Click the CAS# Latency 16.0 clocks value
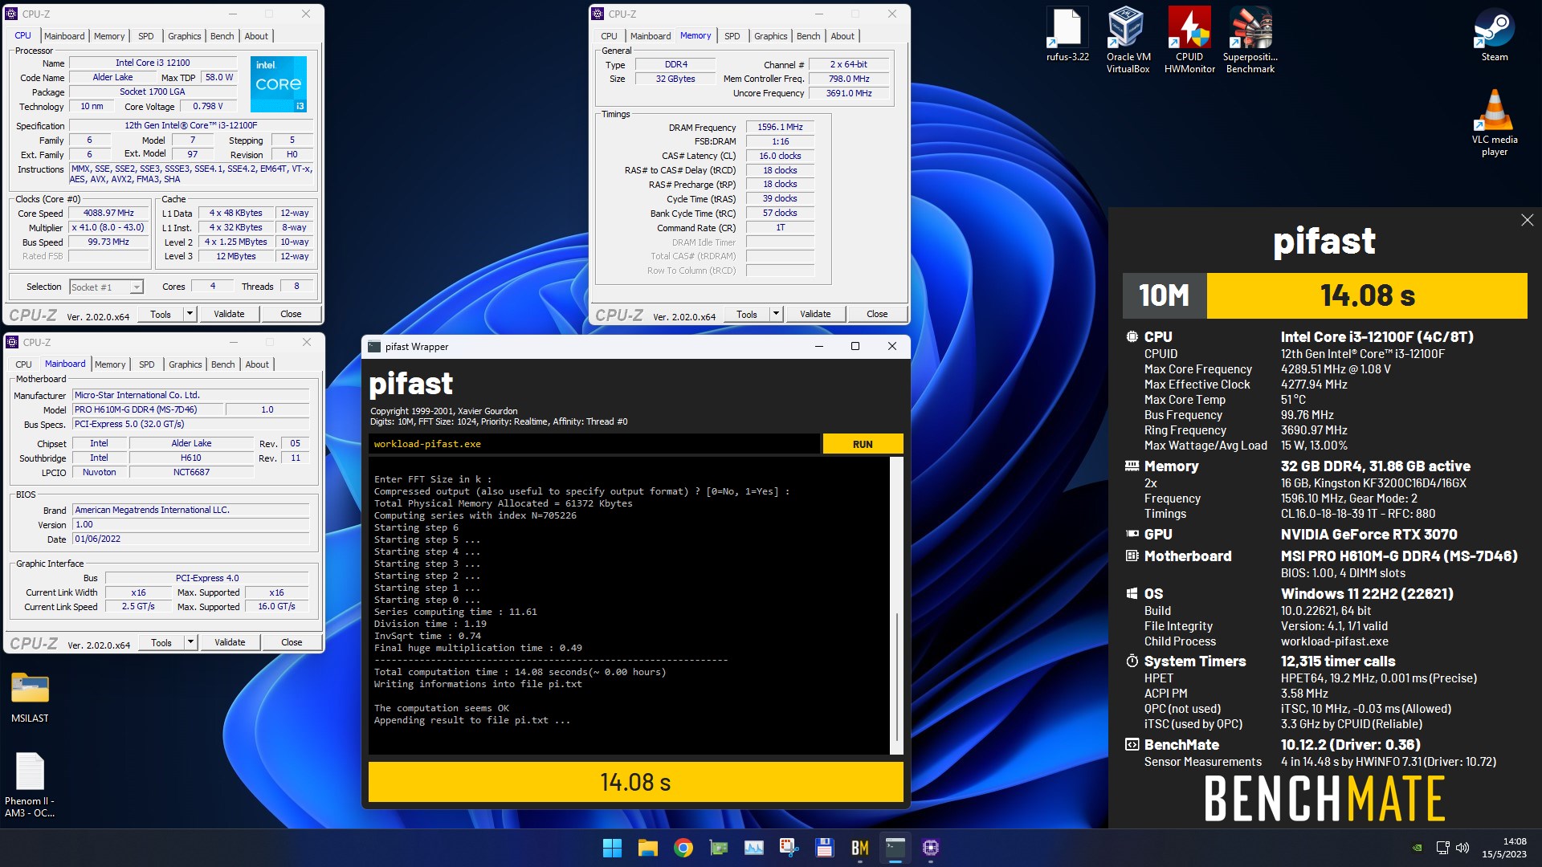Viewport: 1542px width, 867px height. coord(780,156)
